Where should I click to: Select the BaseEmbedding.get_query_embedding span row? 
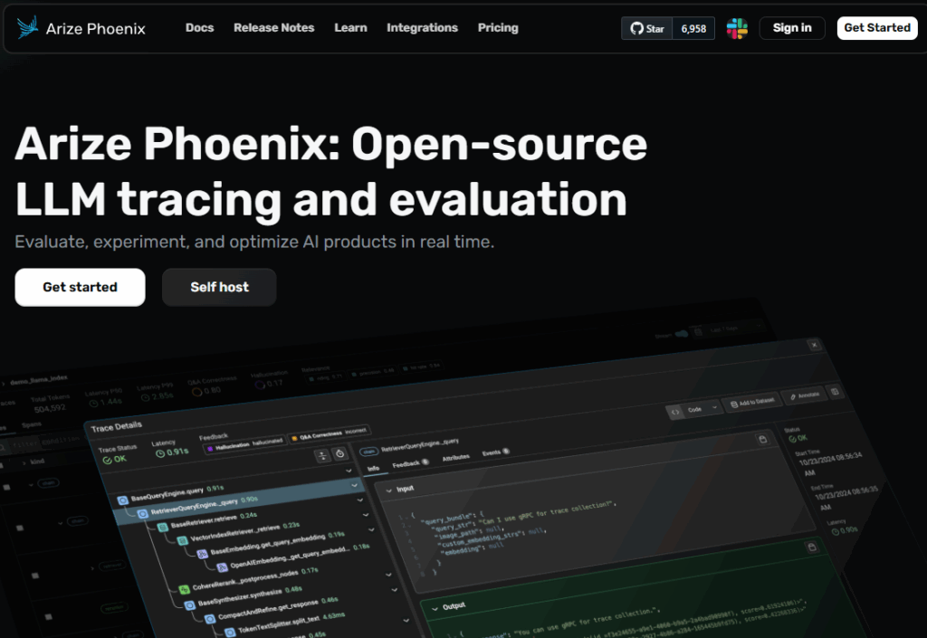coord(271,544)
